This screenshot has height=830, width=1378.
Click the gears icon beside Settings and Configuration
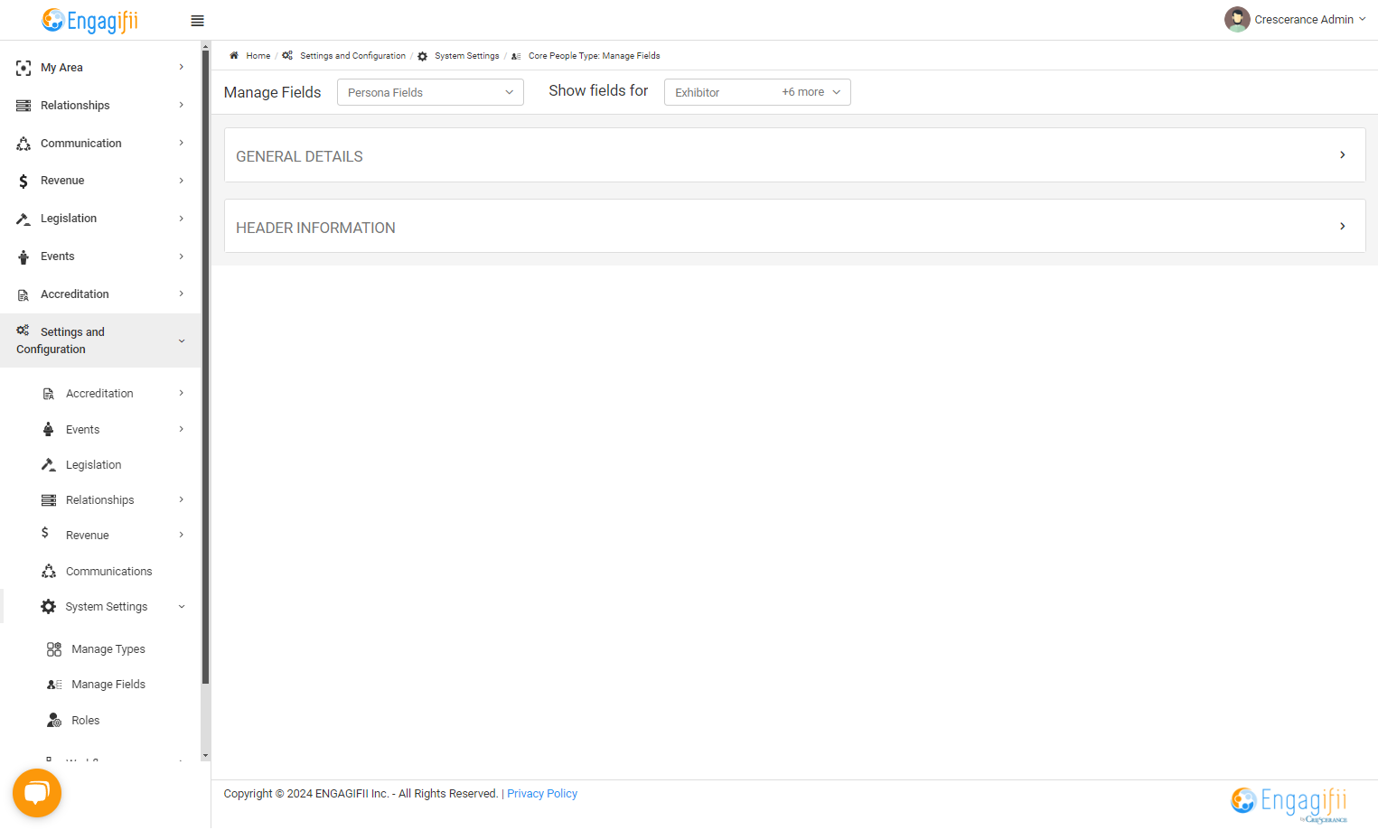click(23, 330)
